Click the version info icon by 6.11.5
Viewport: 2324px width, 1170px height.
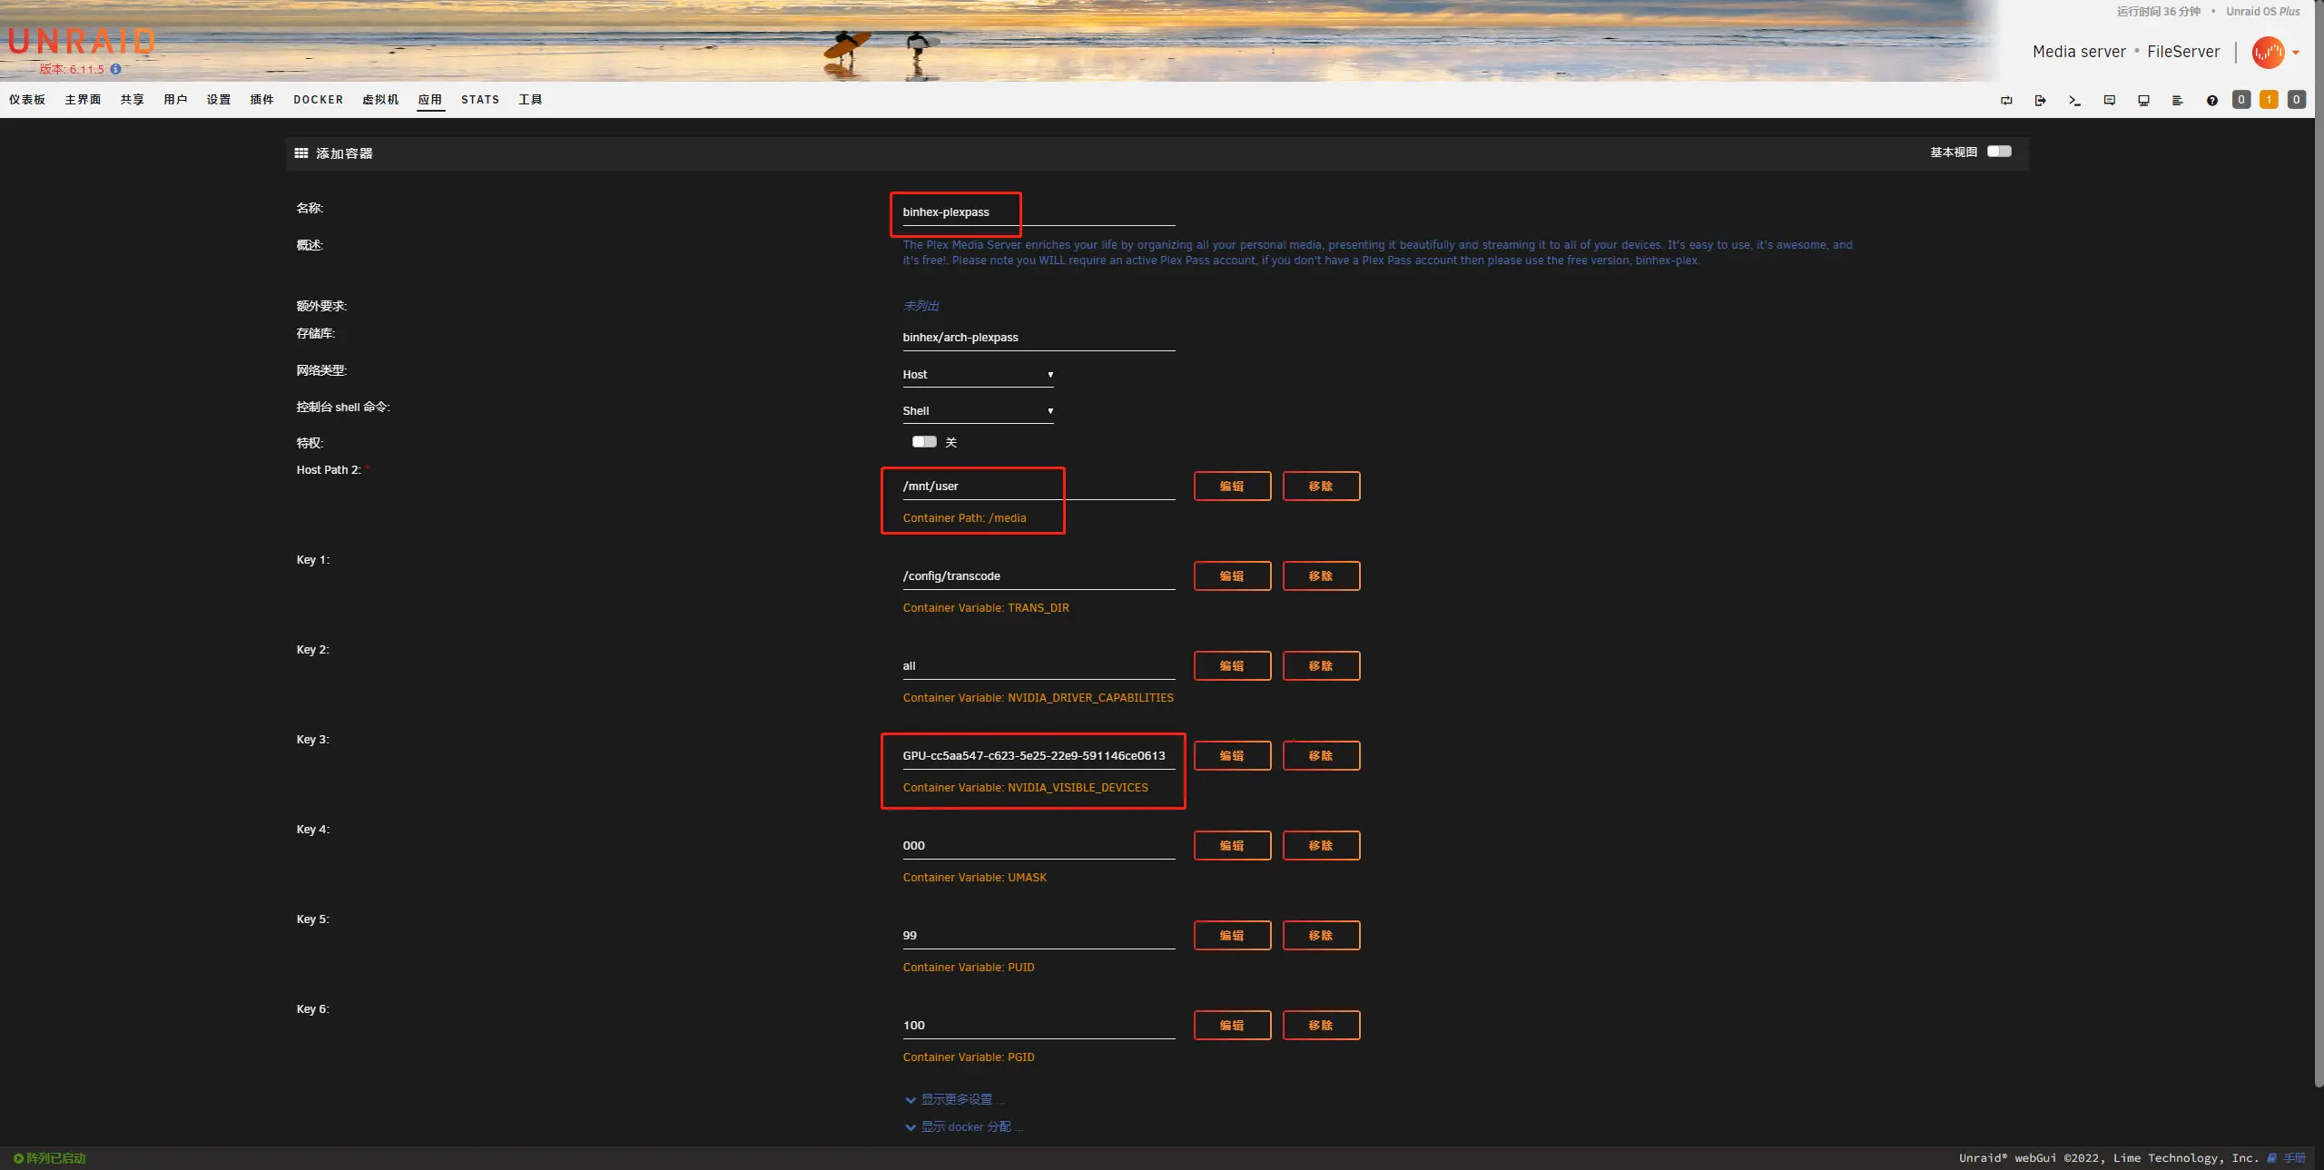[115, 69]
